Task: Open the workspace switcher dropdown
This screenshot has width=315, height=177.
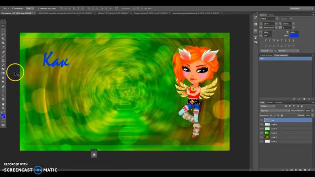Action: [301, 8]
